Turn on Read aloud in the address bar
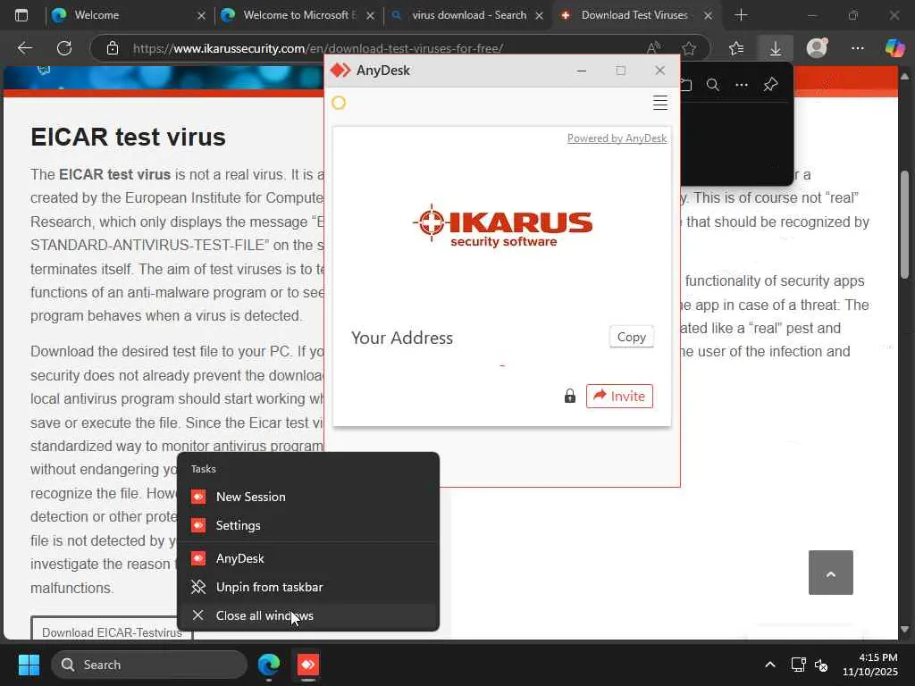 click(x=653, y=48)
